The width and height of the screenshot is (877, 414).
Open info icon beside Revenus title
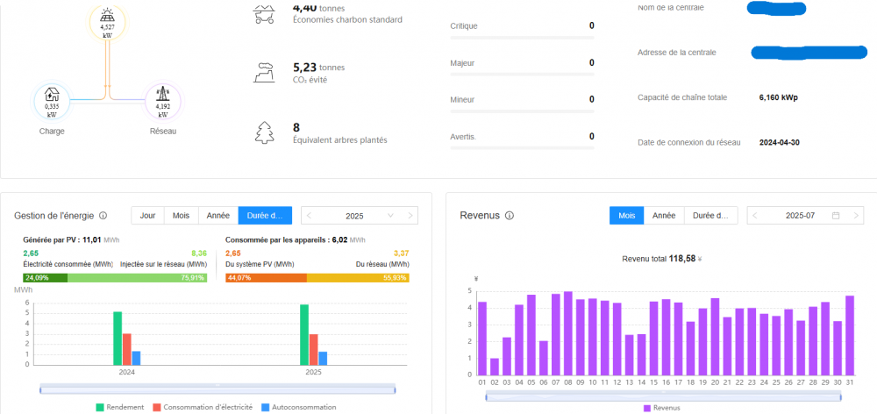pos(510,216)
